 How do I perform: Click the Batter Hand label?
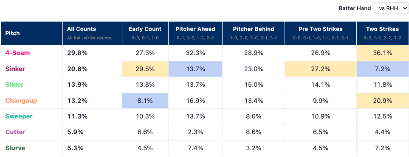coord(355,8)
